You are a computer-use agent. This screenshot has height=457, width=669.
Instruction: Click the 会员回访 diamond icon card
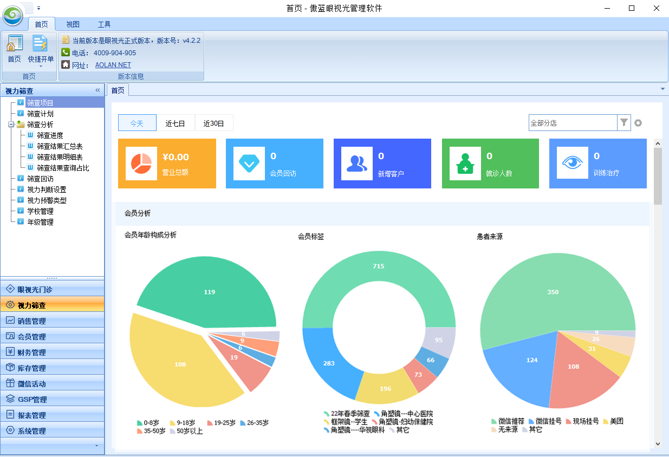pyautogui.click(x=249, y=164)
